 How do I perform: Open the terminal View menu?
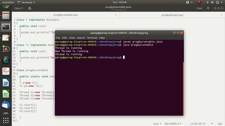pos(72,38)
